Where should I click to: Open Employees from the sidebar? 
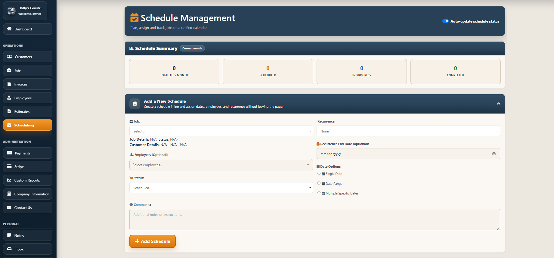28,98
